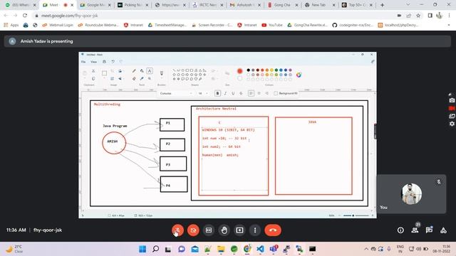Open Chrome side panel icon
This screenshot has width=456, height=256.
(430, 16)
